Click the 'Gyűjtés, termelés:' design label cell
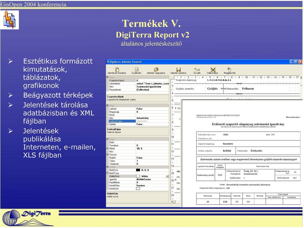This screenshot has width=304, height=228. click(185, 89)
